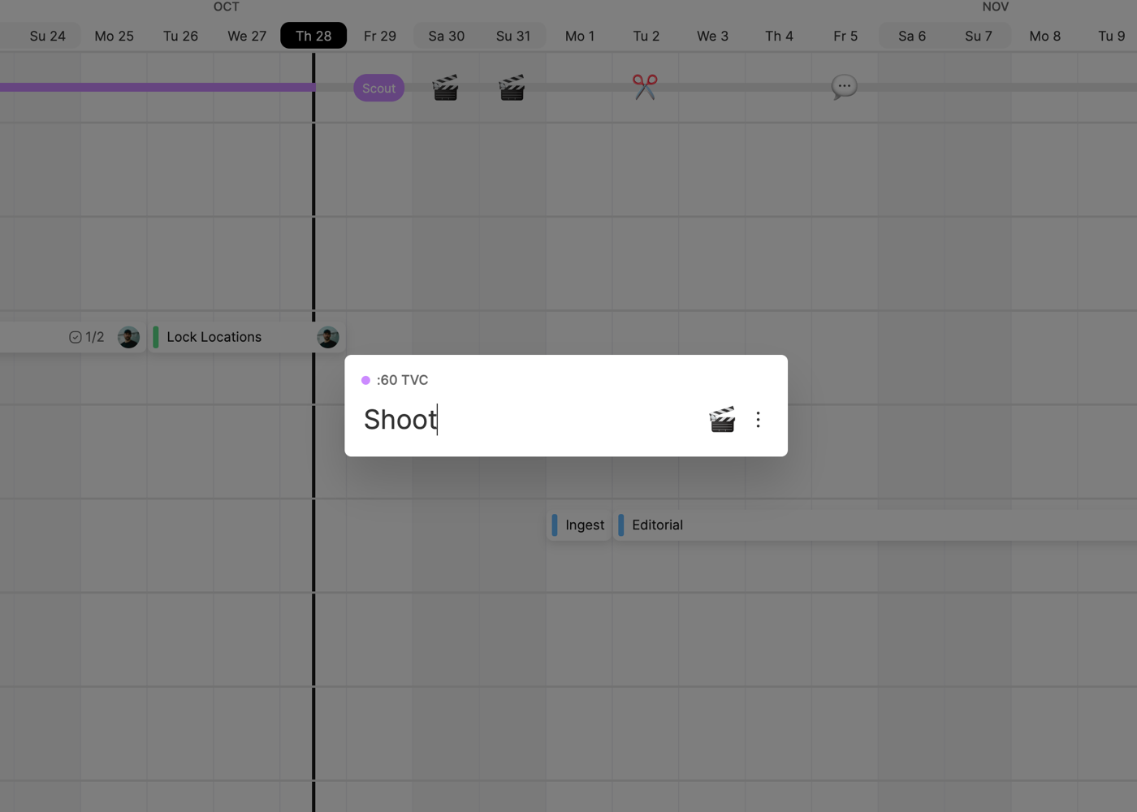Open the three-dot options menu in popup
The width and height of the screenshot is (1137, 812).
tap(758, 420)
